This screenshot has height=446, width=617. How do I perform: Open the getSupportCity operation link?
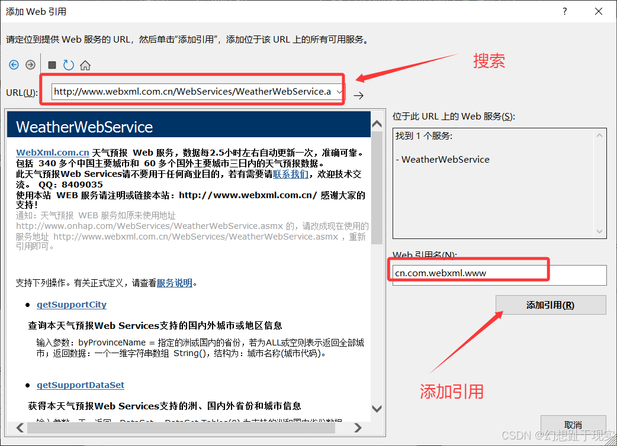72,305
